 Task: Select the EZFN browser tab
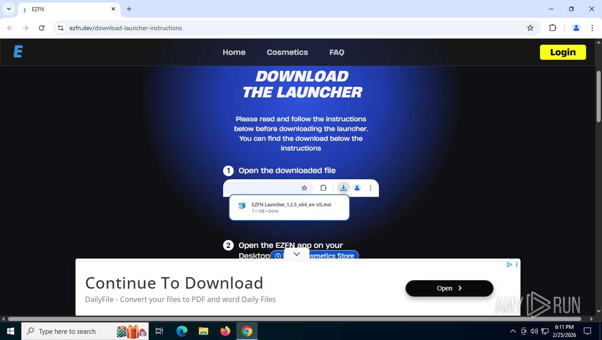pos(69,9)
